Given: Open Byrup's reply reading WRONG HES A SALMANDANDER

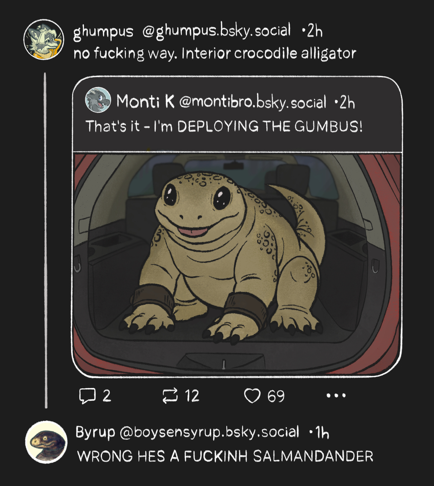Looking at the screenshot, I should [225, 456].
